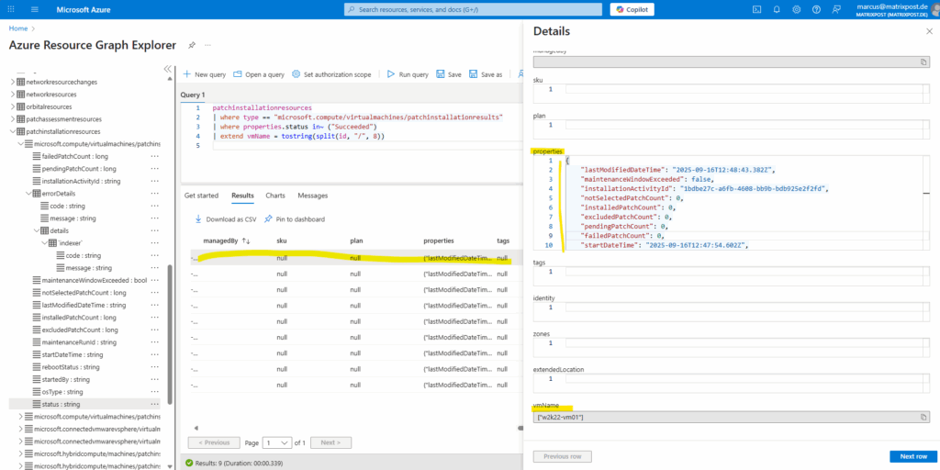
Task: Click Pin to dashboard
Action: (x=295, y=219)
